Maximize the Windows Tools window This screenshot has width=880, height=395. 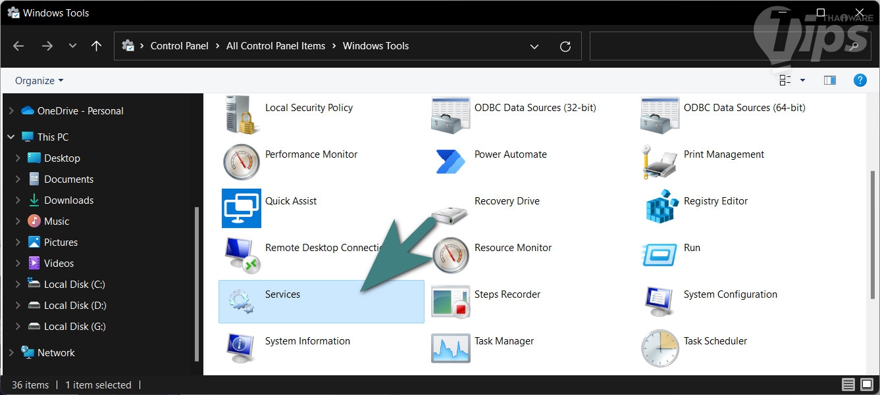tap(820, 12)
